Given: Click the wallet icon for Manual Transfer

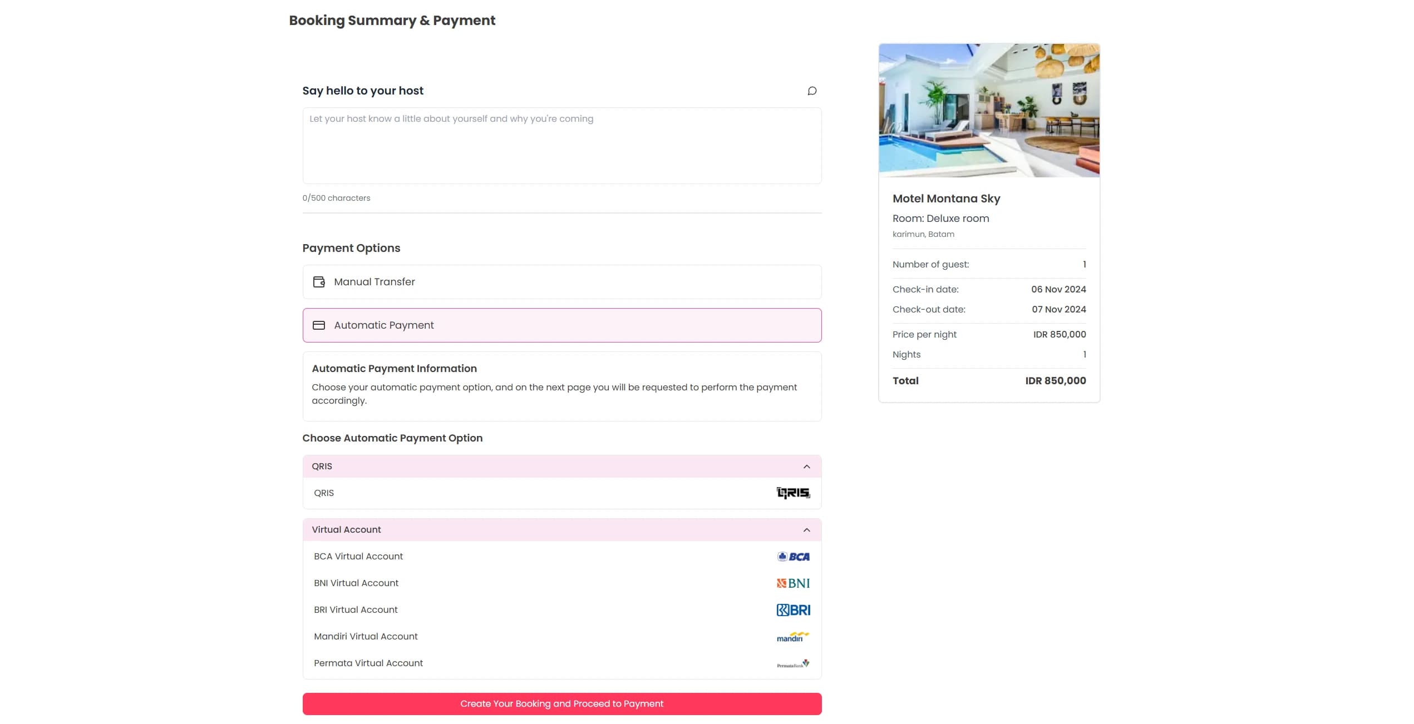Looking at the screenshot, I should point(319,282).
